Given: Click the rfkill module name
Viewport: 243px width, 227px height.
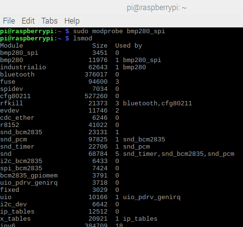Looking at the screenshot, I should (x=12, y=103).
